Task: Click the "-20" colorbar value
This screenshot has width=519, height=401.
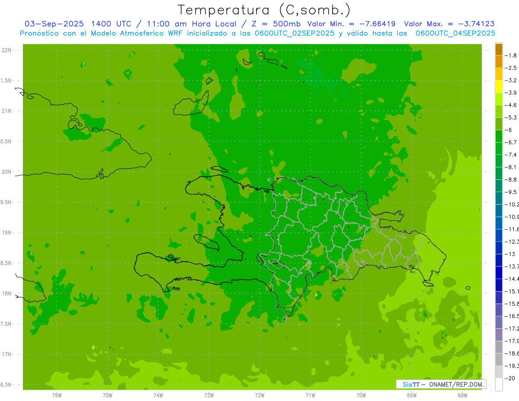Action: point(510,379)
